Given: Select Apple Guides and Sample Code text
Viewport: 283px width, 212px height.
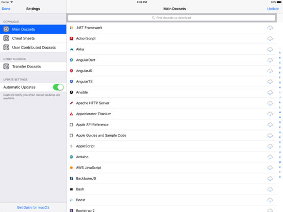Looking at the screenshot, I should (101, 135).
